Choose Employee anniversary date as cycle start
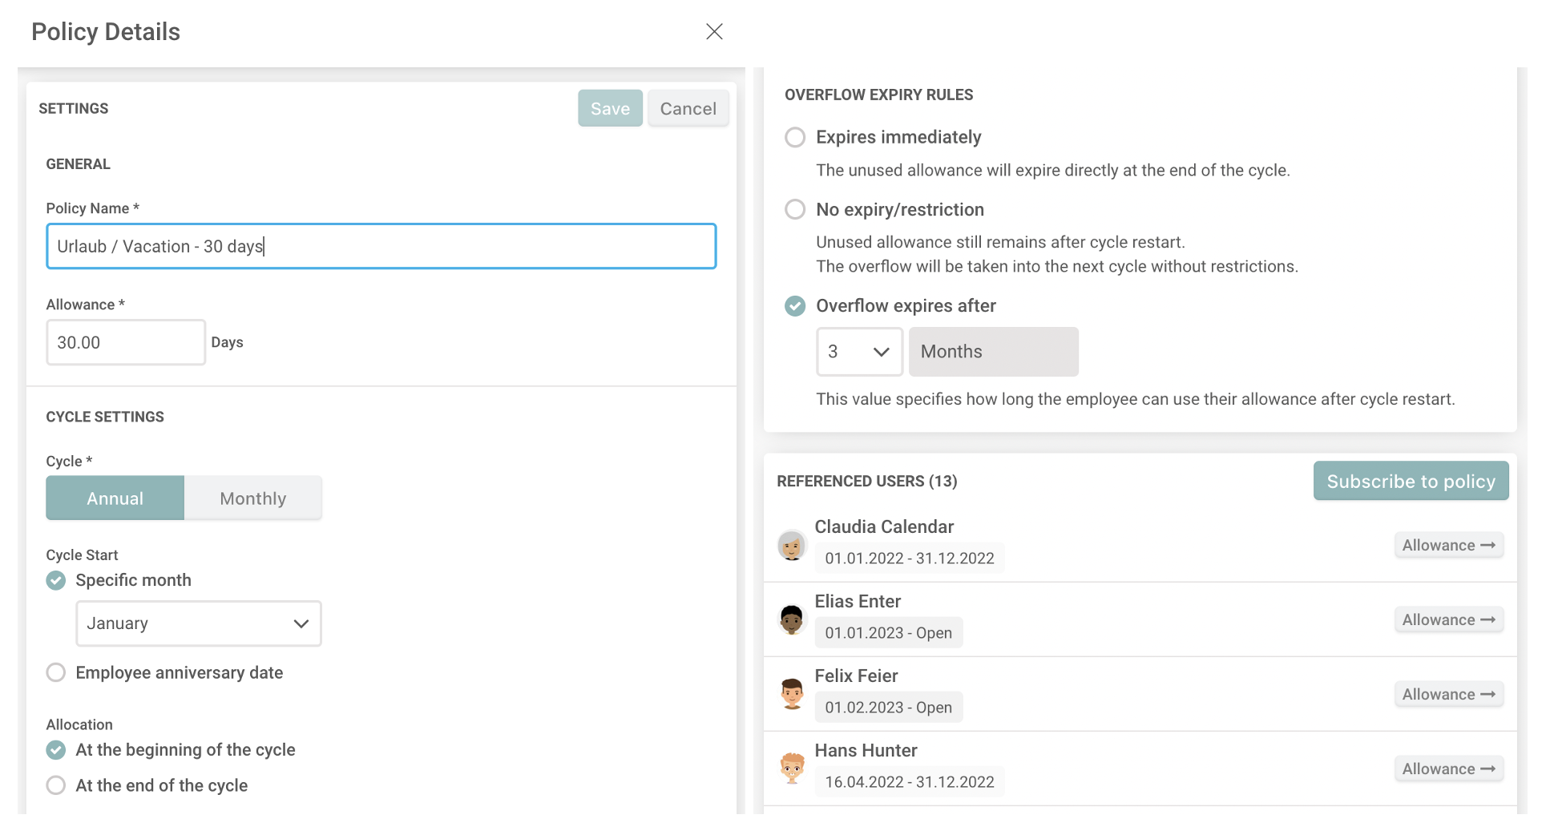 56,673
